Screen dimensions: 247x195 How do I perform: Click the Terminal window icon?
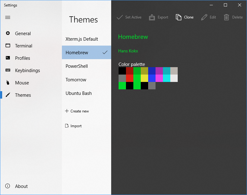pyautogui.click(x=8, y=46)
